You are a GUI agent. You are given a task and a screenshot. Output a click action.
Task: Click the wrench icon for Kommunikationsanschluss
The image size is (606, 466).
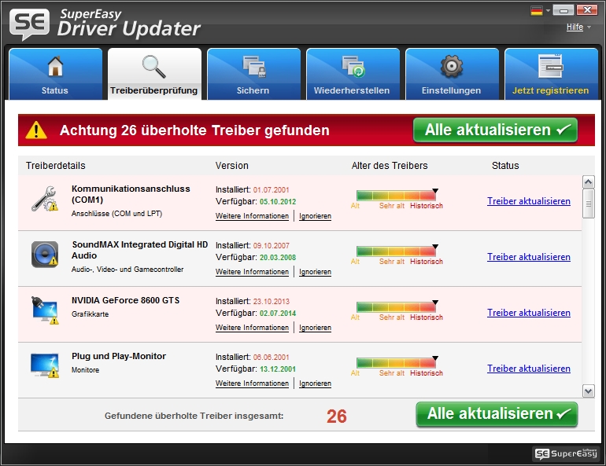[x=44, y=199]
